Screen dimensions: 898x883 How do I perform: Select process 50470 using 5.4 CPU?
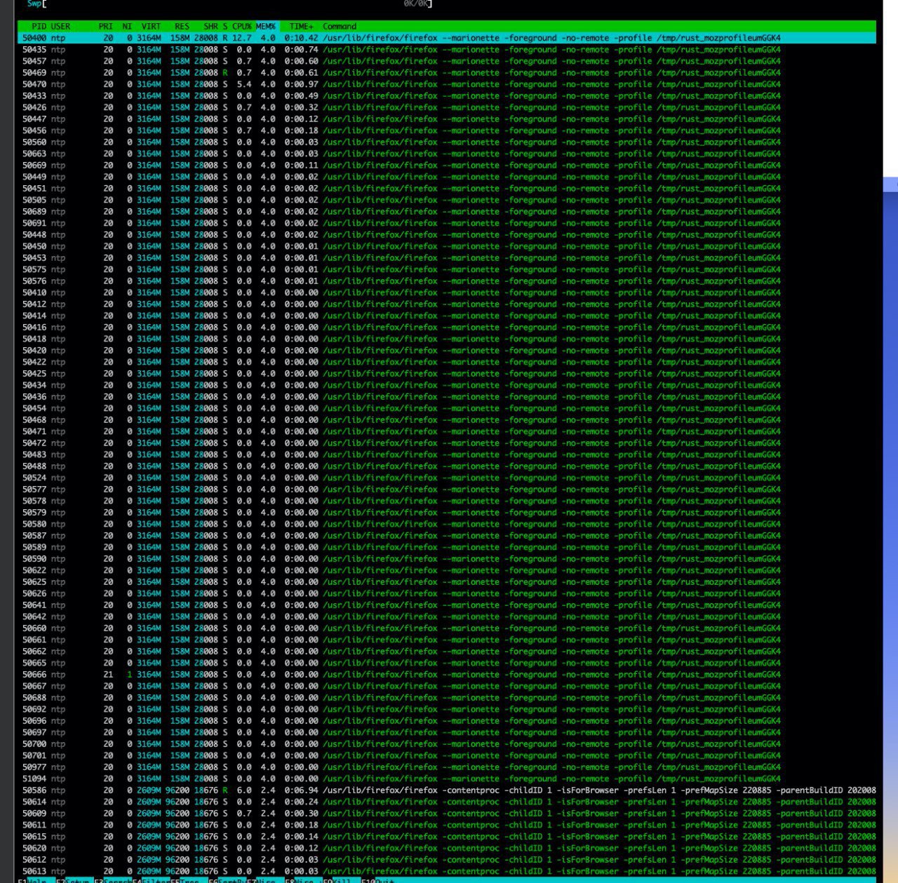tap(447, 84)
